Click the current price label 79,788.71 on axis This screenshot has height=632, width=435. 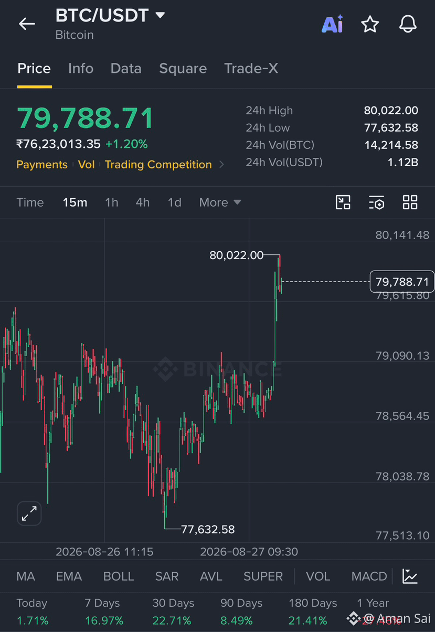(x=402, y=282)
